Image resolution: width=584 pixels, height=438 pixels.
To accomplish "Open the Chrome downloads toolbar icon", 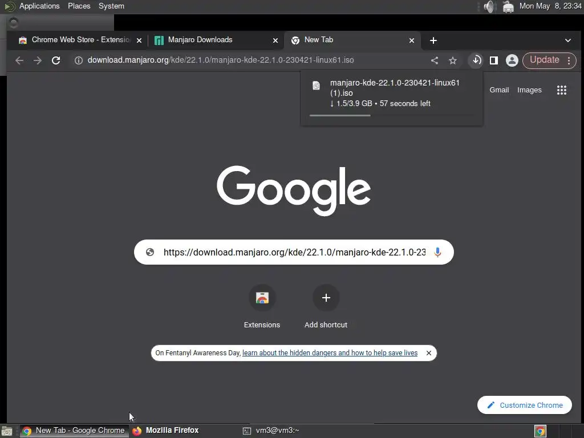I will click(476, 60).
